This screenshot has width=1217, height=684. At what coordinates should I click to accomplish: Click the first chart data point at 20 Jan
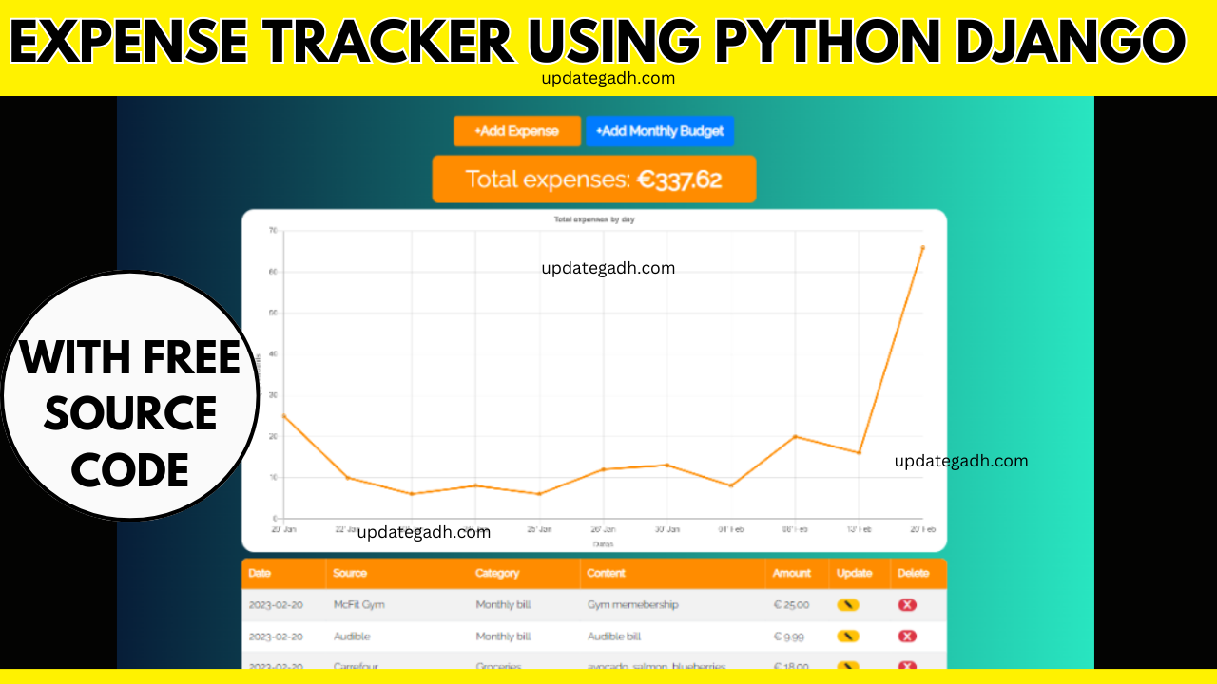pyautogui.click(x=283, y=415)
